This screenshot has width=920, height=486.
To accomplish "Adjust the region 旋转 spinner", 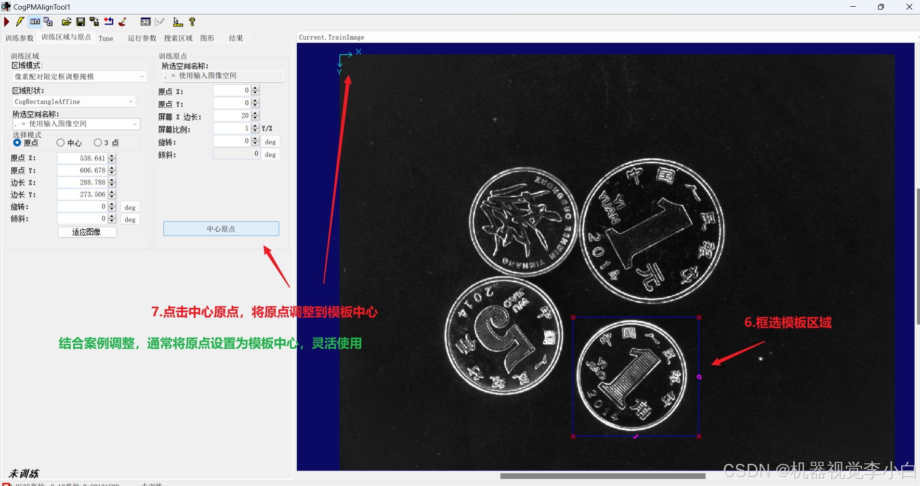I will (112, 206).
